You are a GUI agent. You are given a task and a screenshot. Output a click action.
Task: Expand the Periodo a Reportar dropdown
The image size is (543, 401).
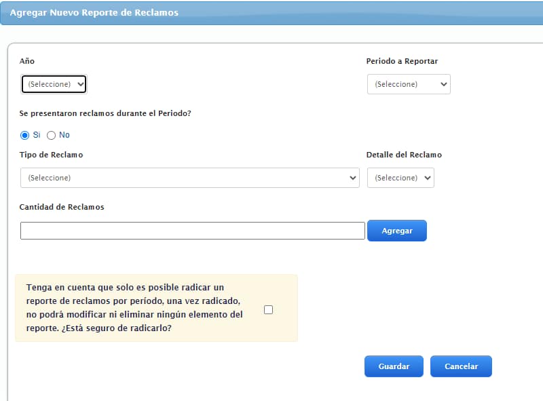(x=409, y=84)
